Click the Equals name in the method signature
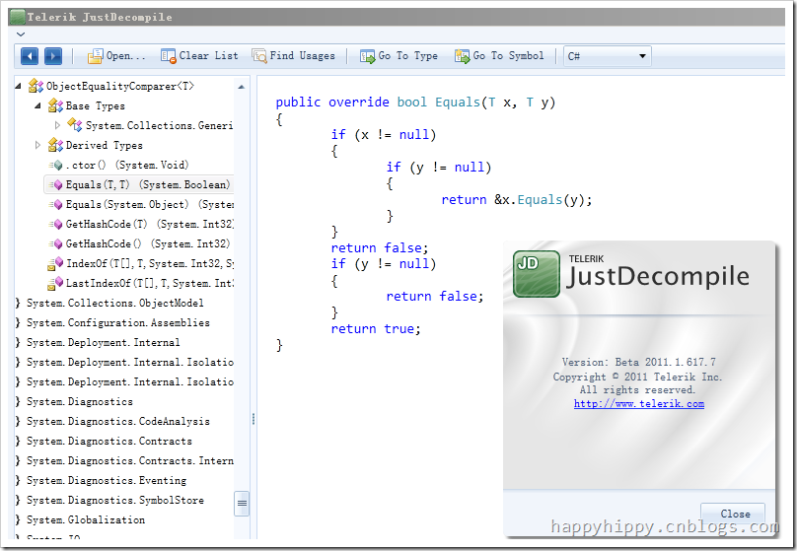The image size is (797, 551). coord(458,103)
